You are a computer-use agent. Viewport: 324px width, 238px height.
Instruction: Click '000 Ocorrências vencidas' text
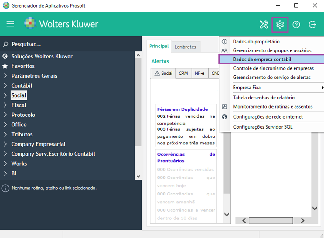tap(185, 169)
